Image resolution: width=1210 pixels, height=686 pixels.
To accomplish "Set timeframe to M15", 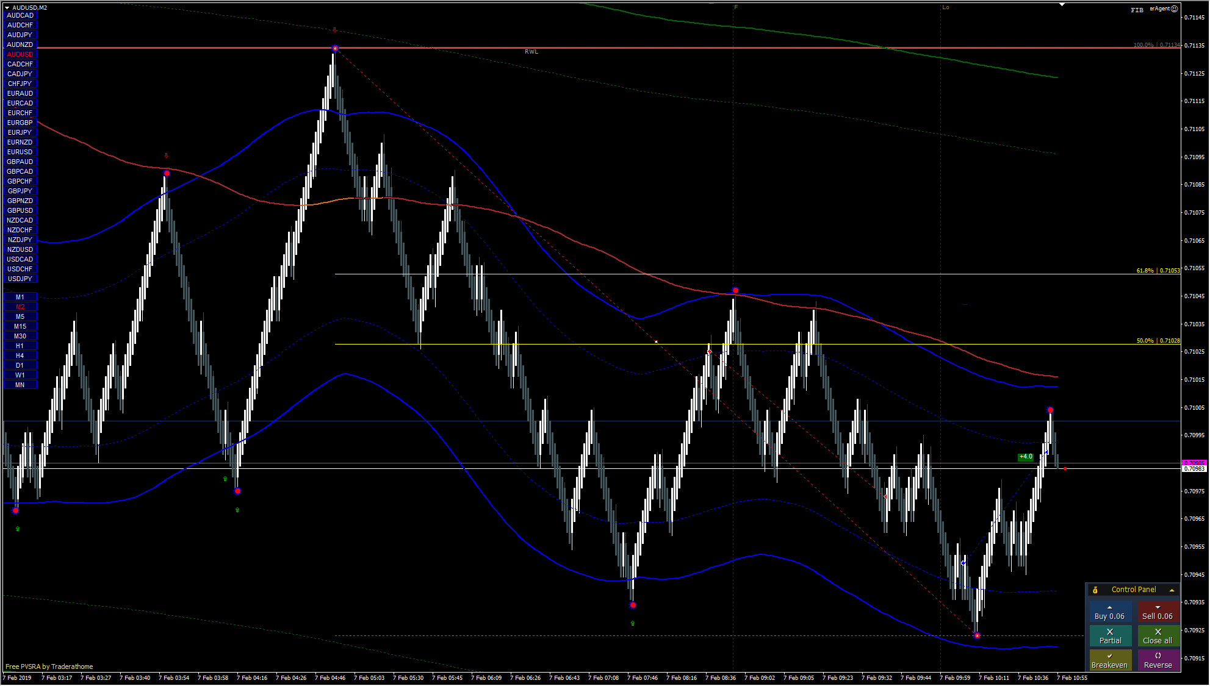I will pos(20,326).
